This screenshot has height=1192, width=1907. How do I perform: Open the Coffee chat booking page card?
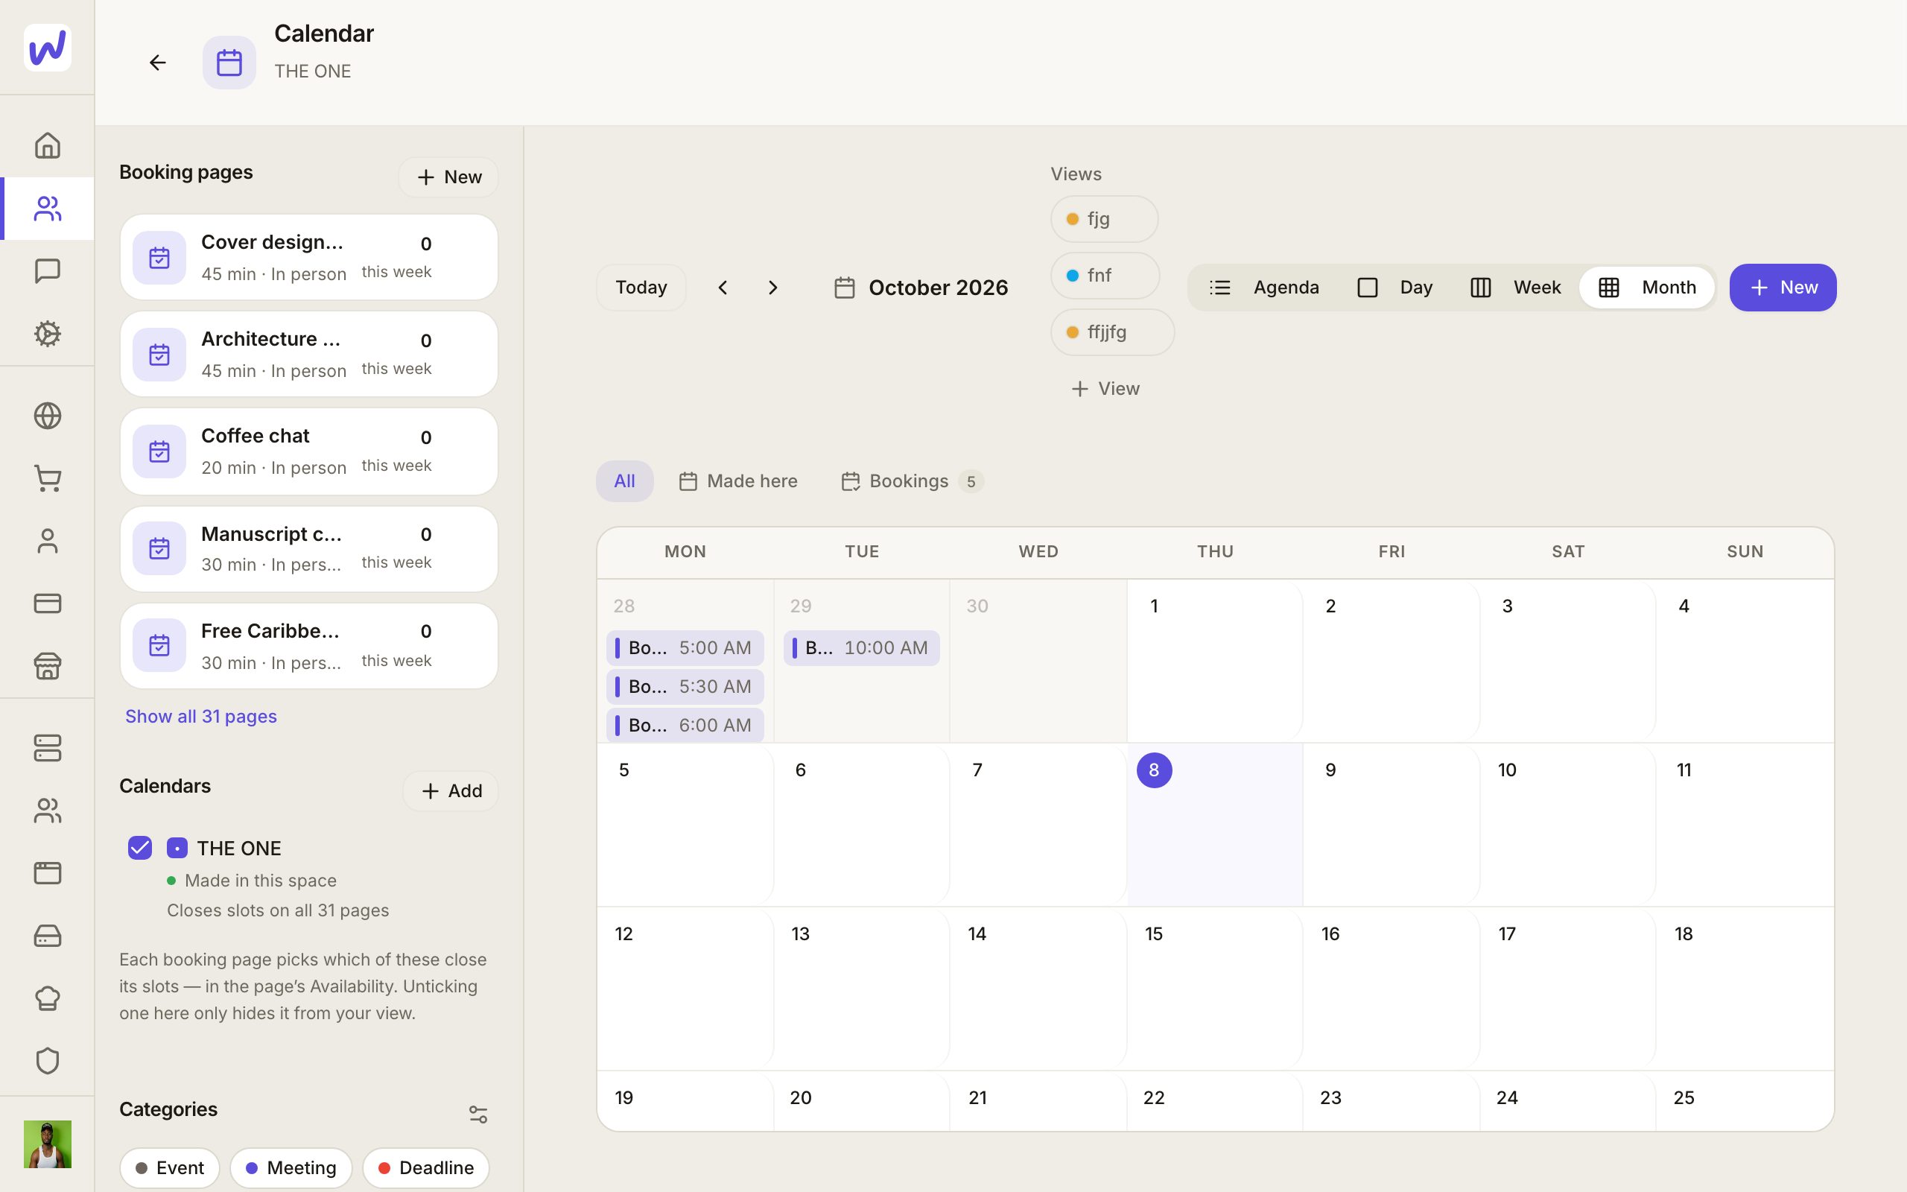(x=309, y=451)
